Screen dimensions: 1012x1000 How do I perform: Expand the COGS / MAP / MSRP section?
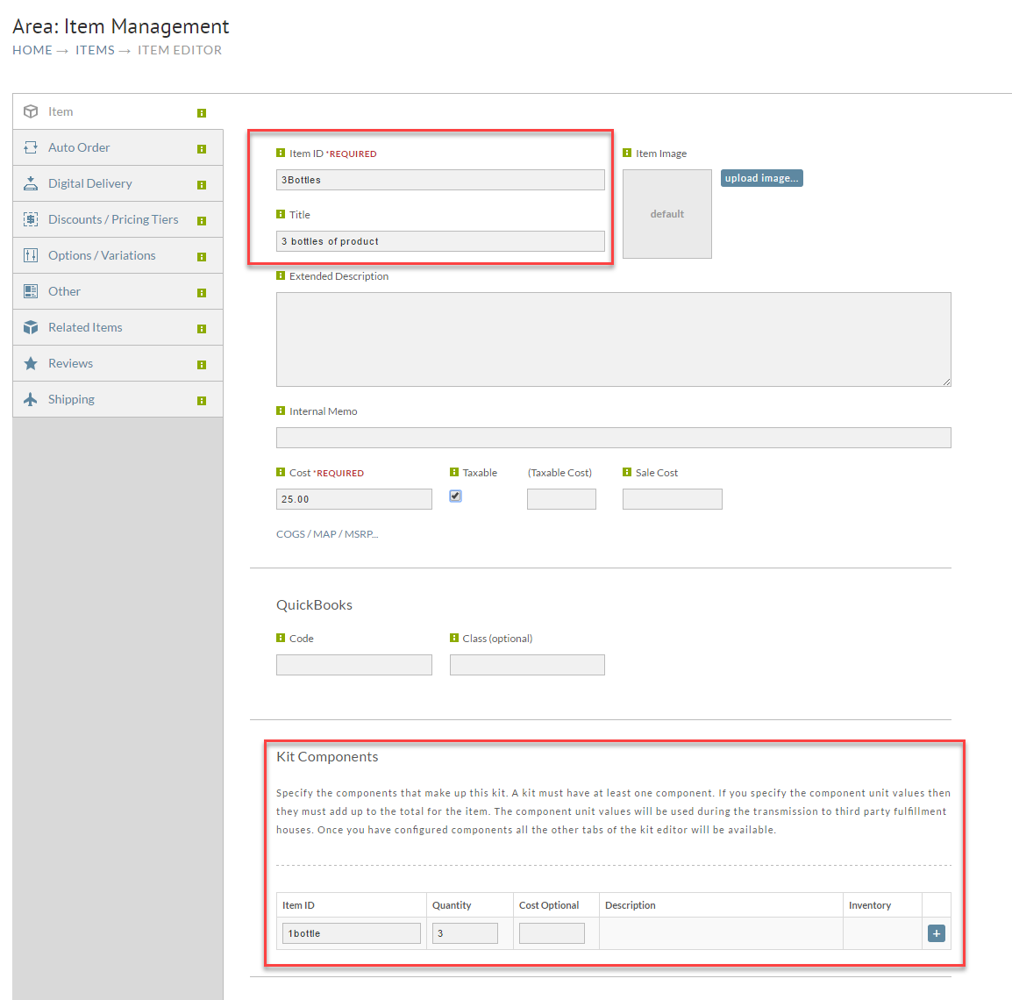click(x=326, y=534)
